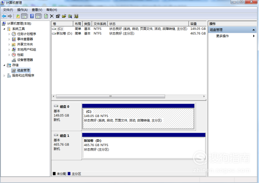Viewport: 259px width, 183px height.
Task: Open the 更多操作 submenu arrow
Action: 254,36
